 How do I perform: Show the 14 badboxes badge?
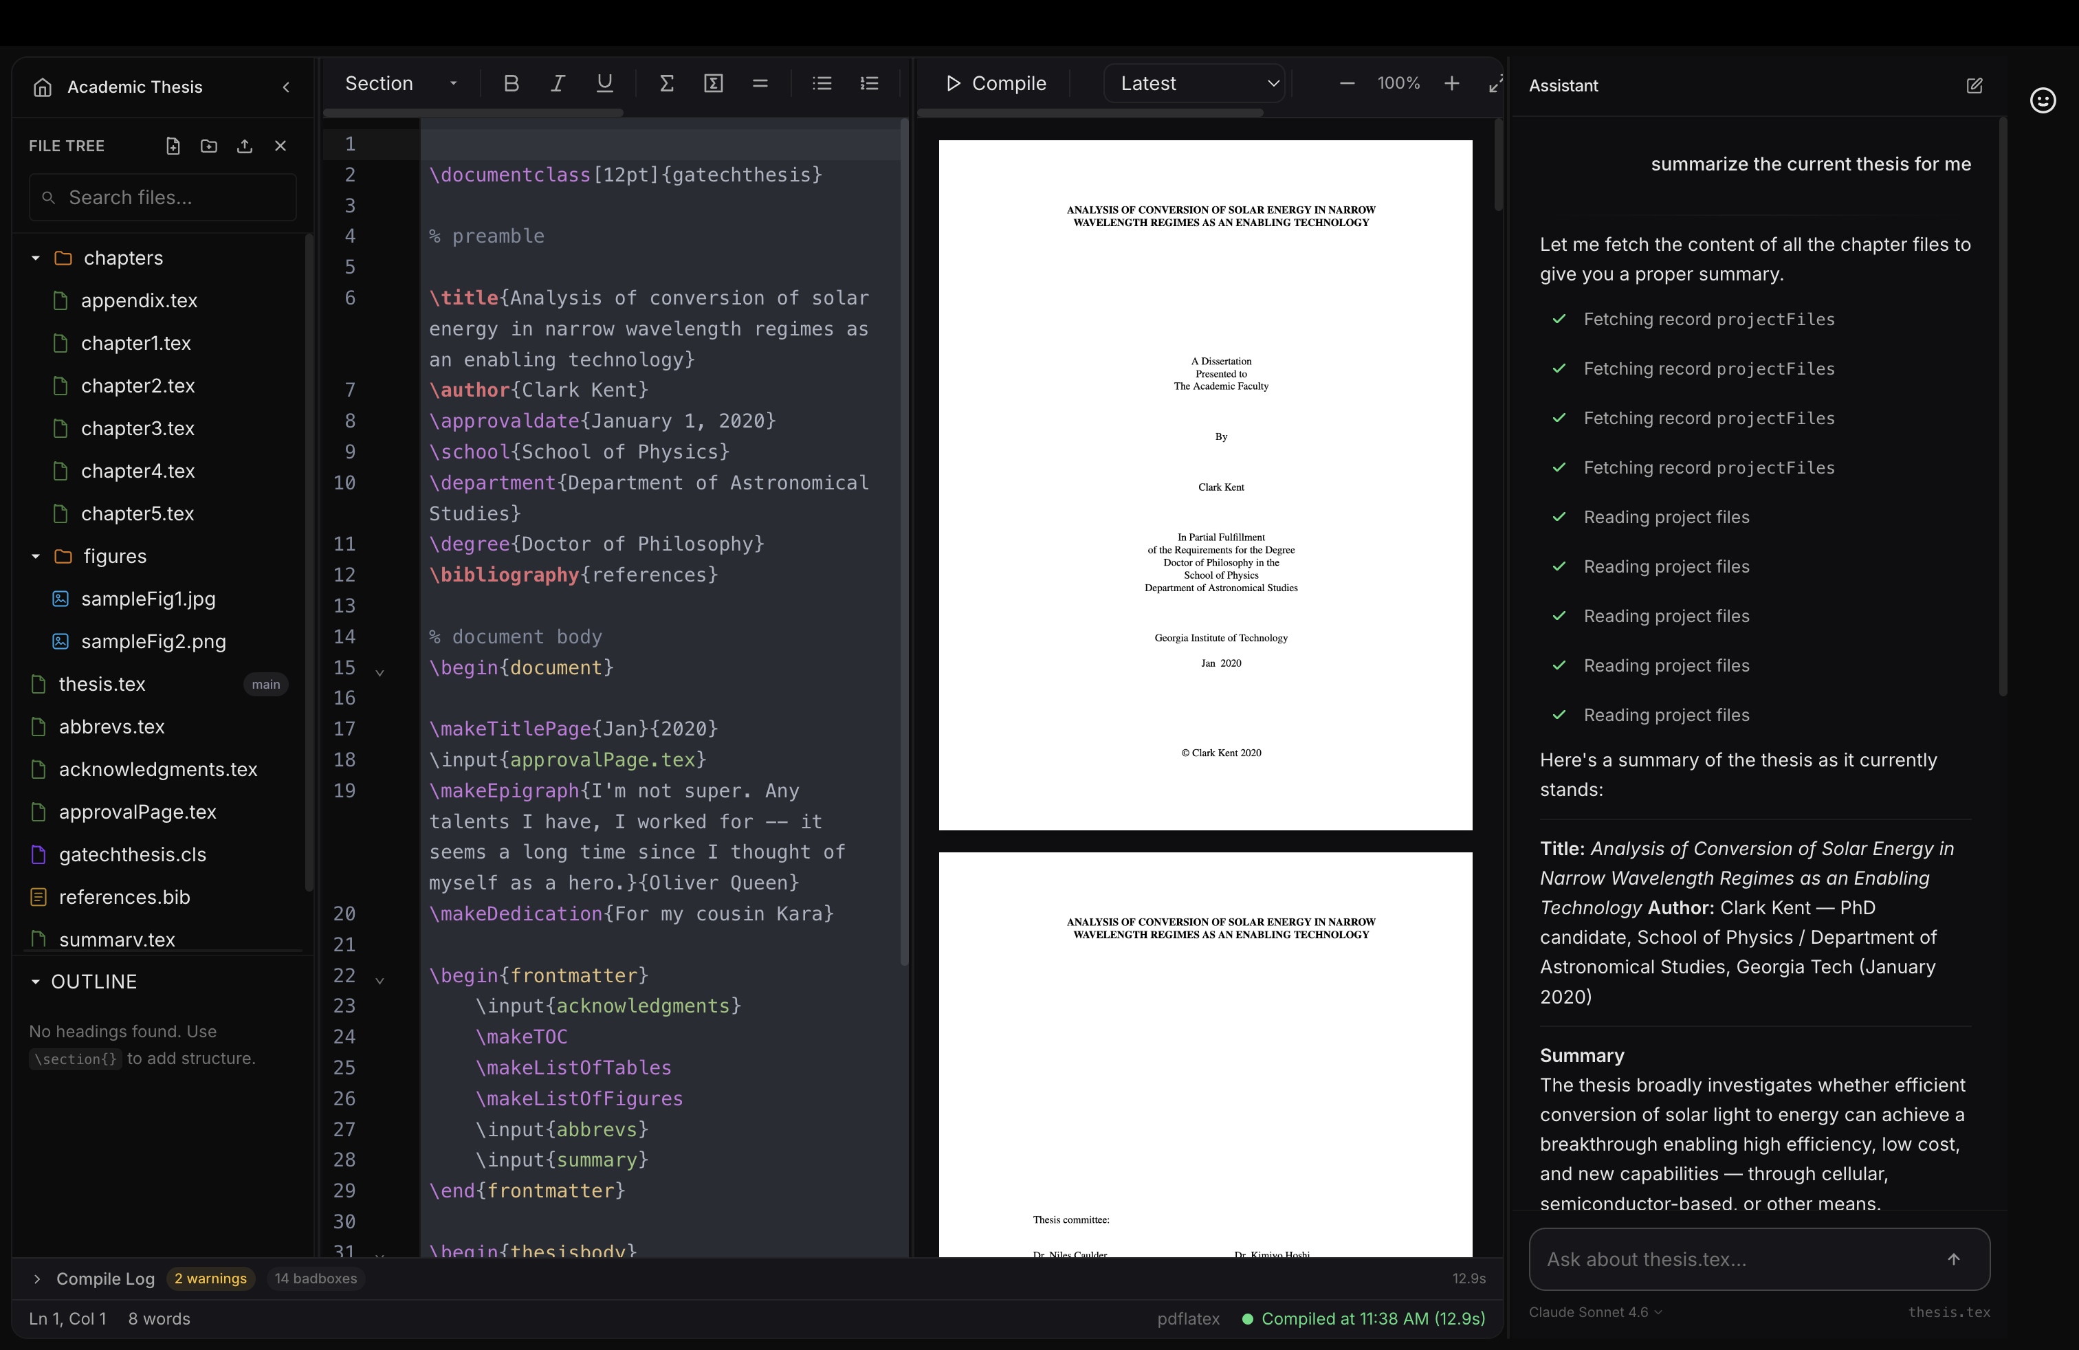[316, 1279]
